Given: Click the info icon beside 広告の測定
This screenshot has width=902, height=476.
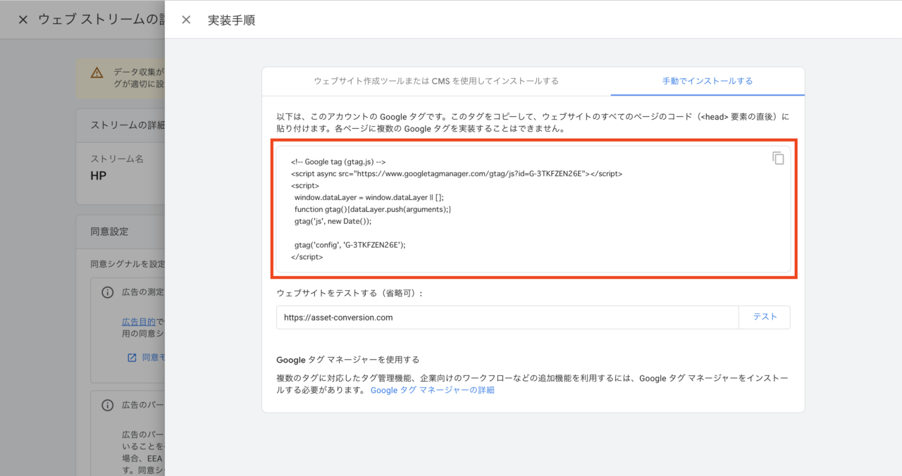Looking at the screenshot, I should [108, 292].
